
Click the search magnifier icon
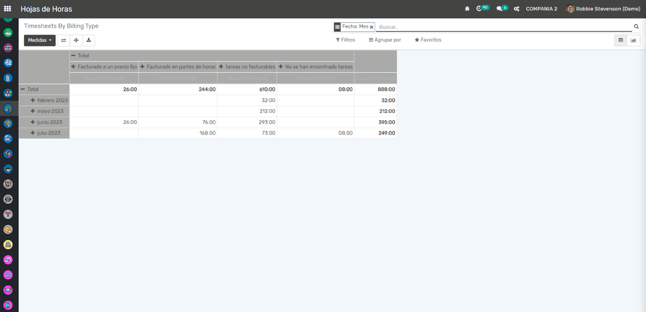click(636, 27)
